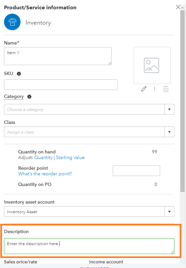Viewport: 186px width, 268px height.
Task: Click the SKU info icon
Action: 19,74
